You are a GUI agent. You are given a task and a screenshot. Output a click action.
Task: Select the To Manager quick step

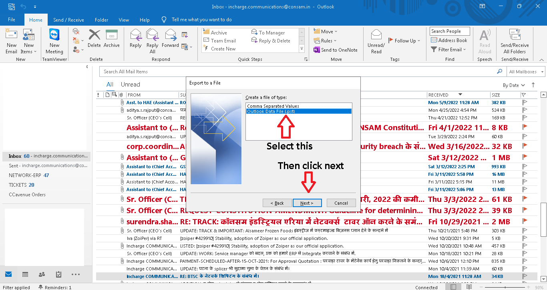point(268,32)
